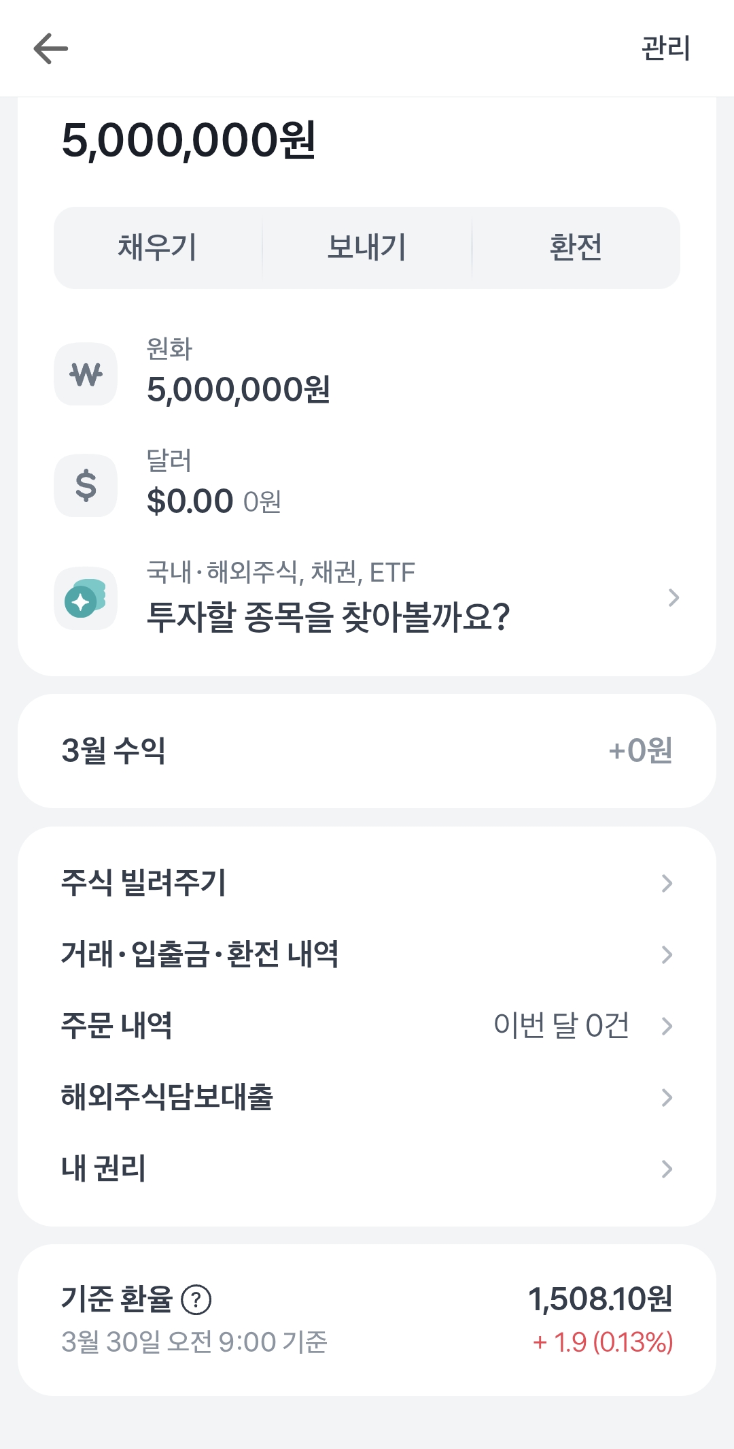Select the 보내기 option

(367, 248)
